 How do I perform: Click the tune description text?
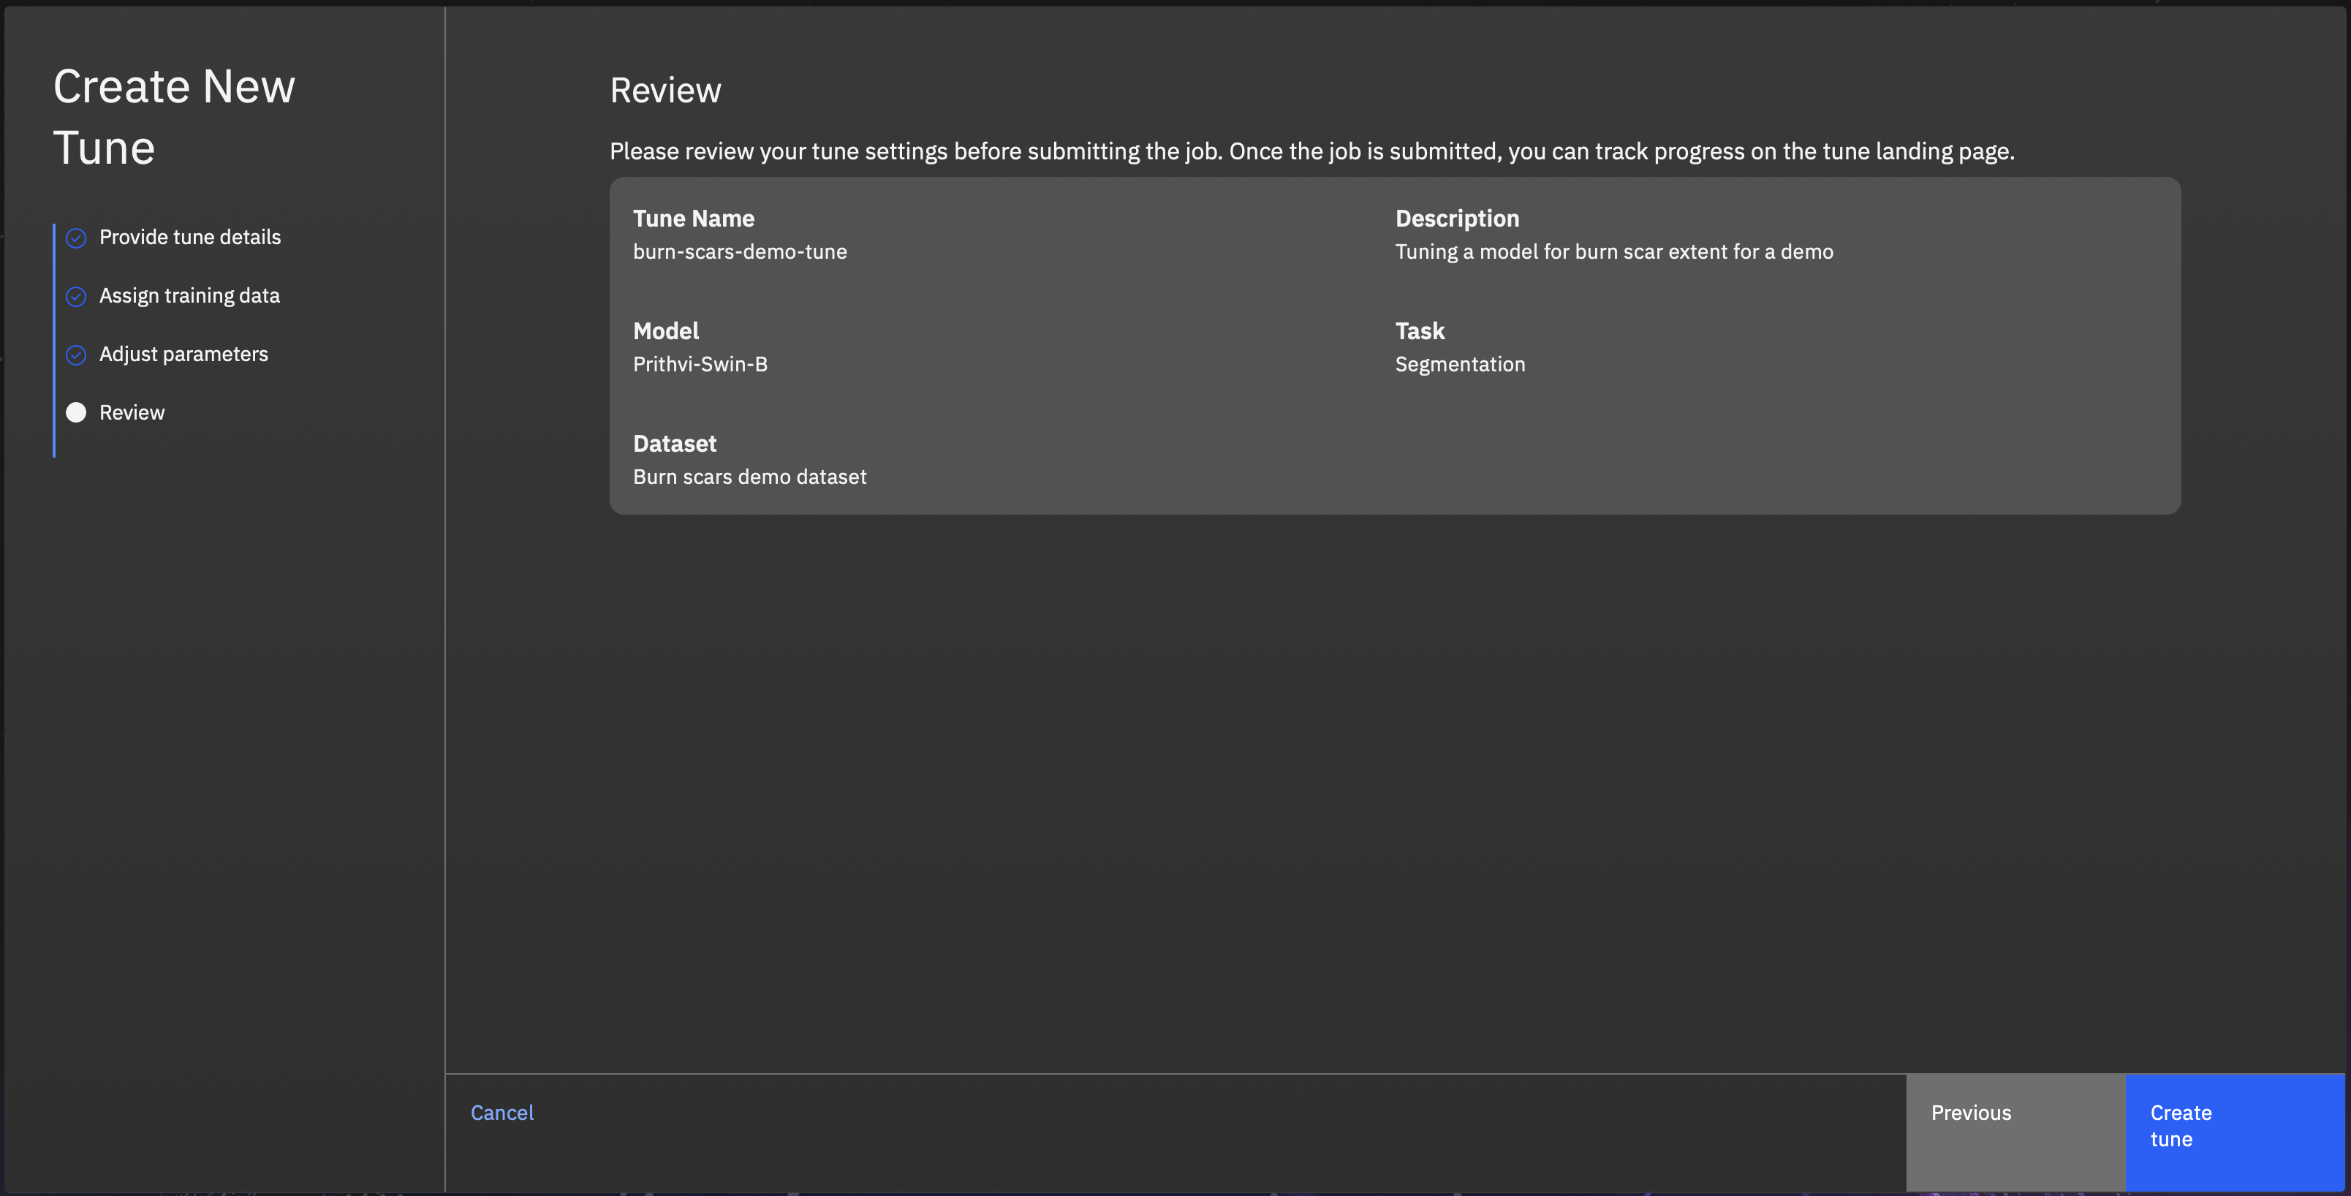[1613, 252]
